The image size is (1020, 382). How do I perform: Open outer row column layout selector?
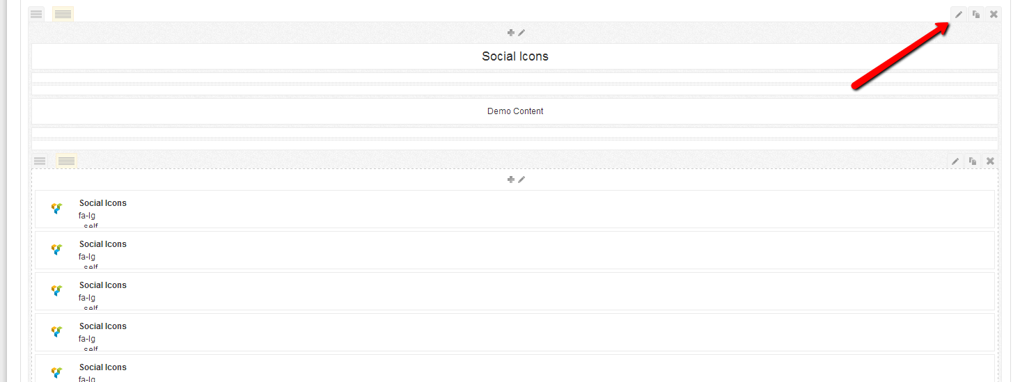[x=63, y=14]
